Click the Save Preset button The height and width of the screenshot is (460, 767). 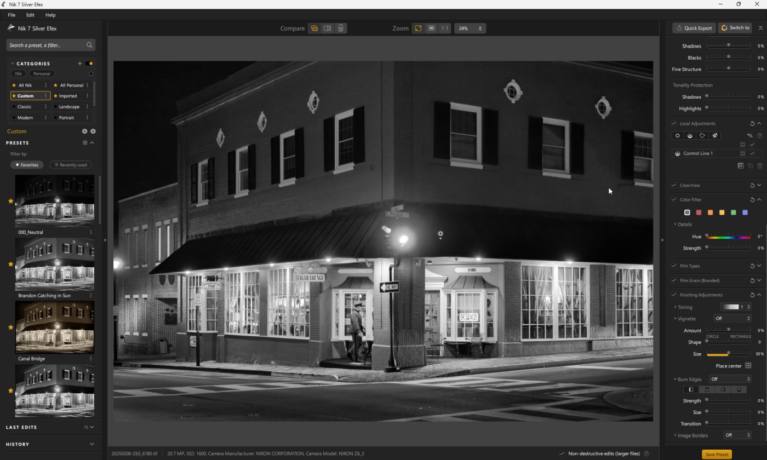point(717,455)
